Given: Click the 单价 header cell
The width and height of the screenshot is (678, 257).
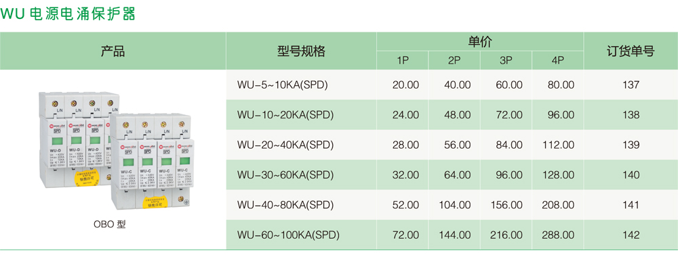Looking at the screenshot, I should click(x=480, y=42).
